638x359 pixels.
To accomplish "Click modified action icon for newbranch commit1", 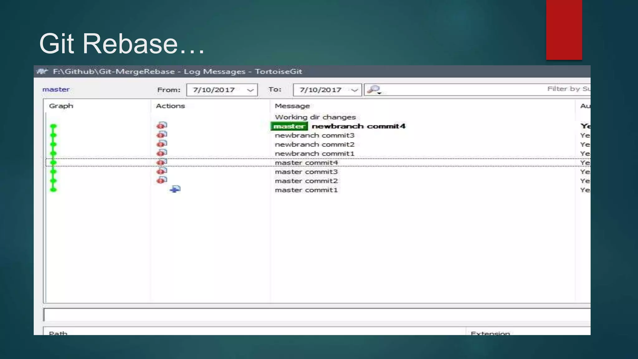I will click(162, 153).
